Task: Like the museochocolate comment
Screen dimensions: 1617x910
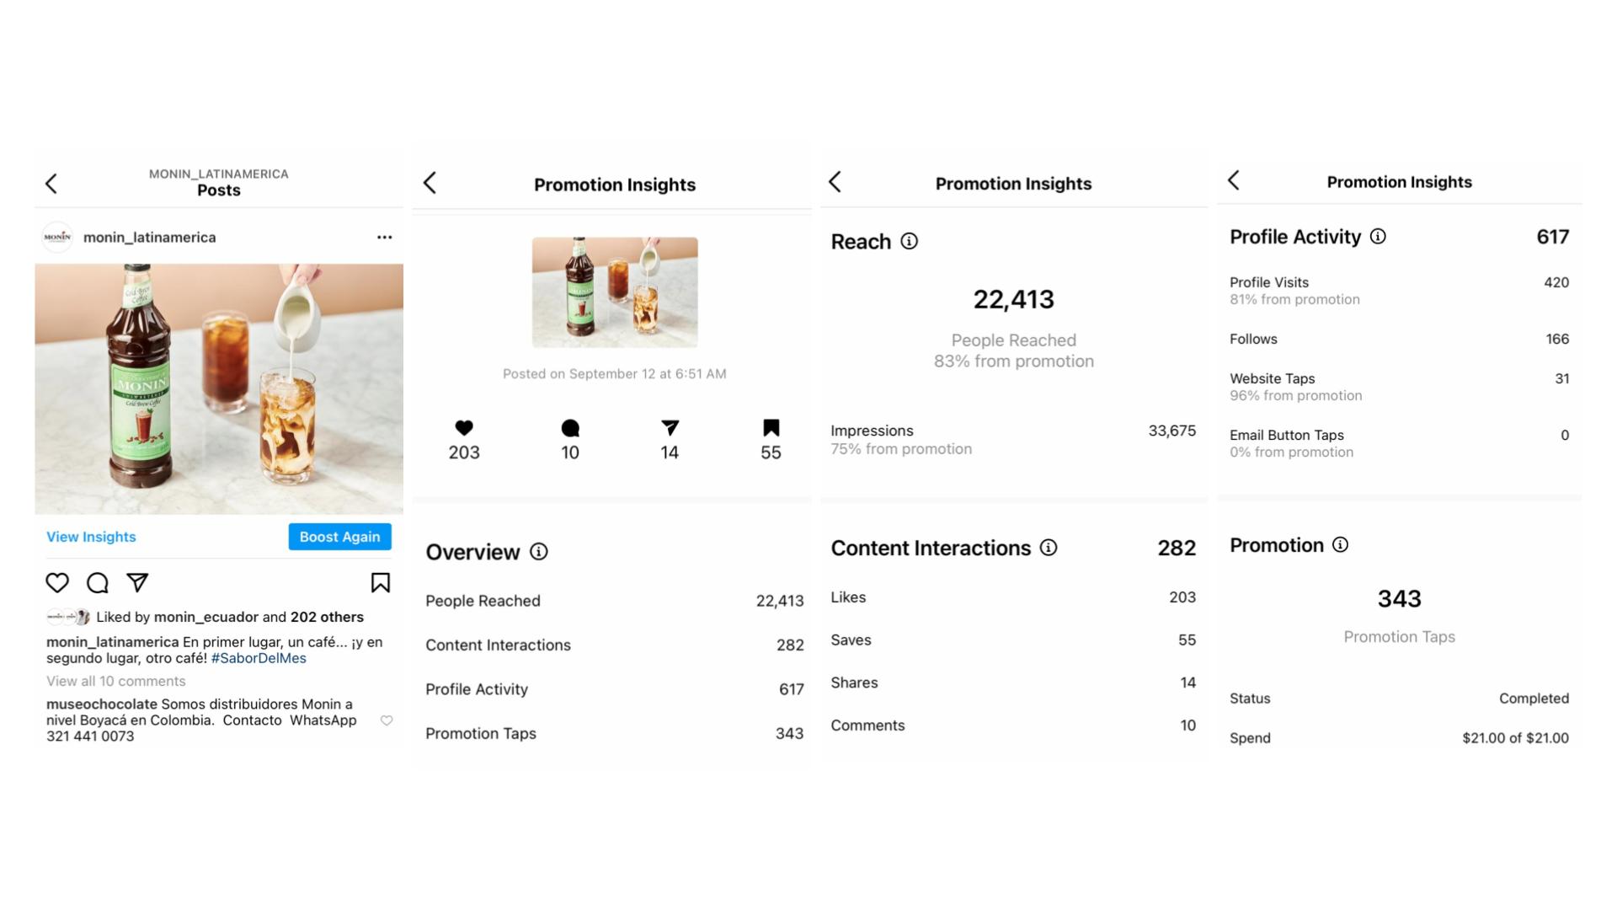Action: [x=387, y=720]
